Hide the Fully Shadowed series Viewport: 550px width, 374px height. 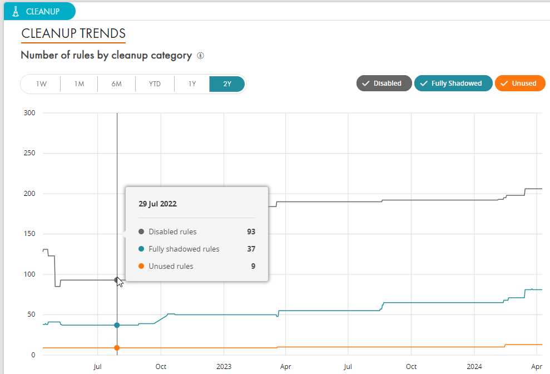[x=453, y=83]
